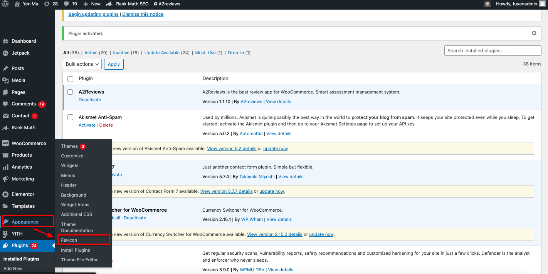This screenshot has width=548, height=274.
Task: Click the WordPress logo icon in admin bar
Action: tap(5, 4)
